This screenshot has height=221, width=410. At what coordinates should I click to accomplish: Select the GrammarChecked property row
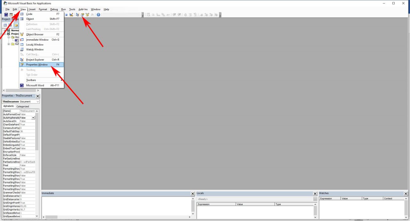point(19,193)
